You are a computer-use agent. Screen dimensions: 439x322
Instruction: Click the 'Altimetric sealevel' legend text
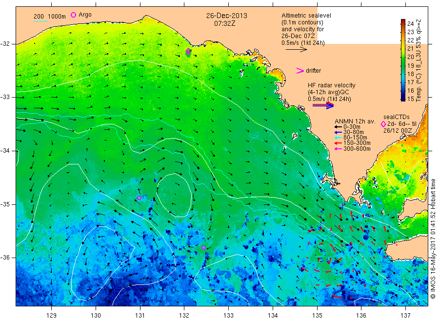click(306, 16)
